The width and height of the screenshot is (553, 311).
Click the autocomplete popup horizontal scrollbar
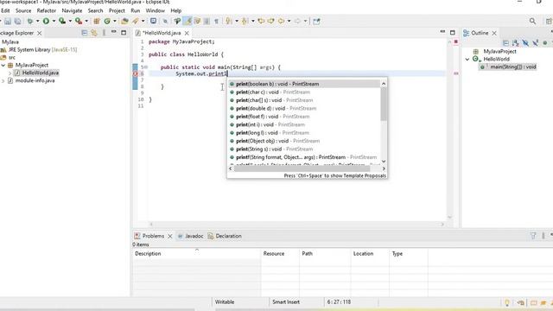point(302,168)
